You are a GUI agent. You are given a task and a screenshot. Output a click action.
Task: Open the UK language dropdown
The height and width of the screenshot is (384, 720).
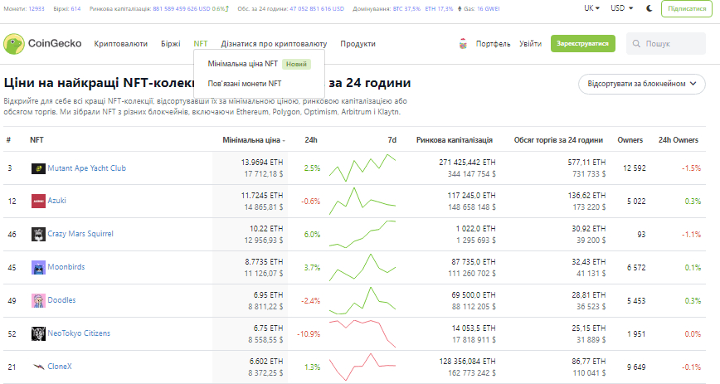coord(591,8)
